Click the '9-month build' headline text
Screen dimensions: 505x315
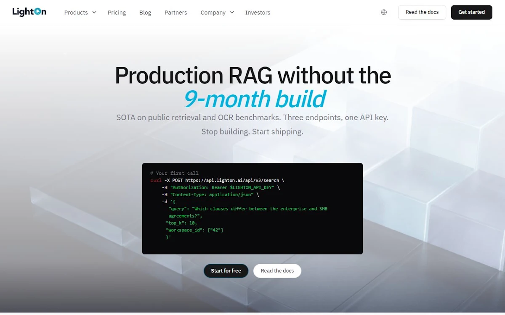[x=255, y=99]
